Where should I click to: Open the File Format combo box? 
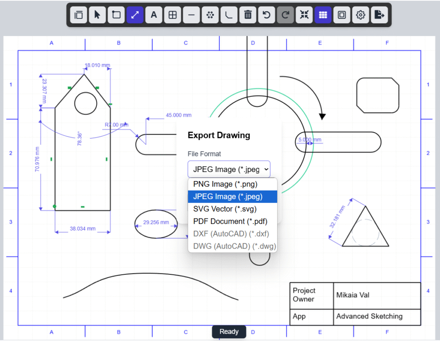click(229, 169)
